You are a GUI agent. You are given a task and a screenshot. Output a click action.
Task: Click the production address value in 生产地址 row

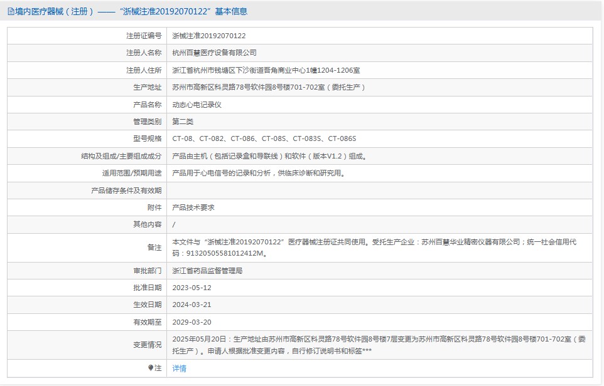[x=269, y=88]
